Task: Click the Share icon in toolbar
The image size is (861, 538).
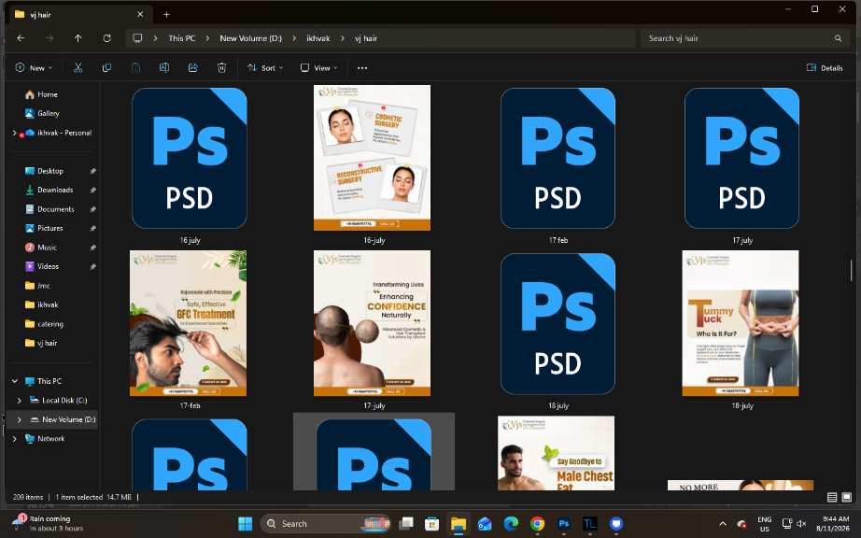Action: [x=192, y=67]
